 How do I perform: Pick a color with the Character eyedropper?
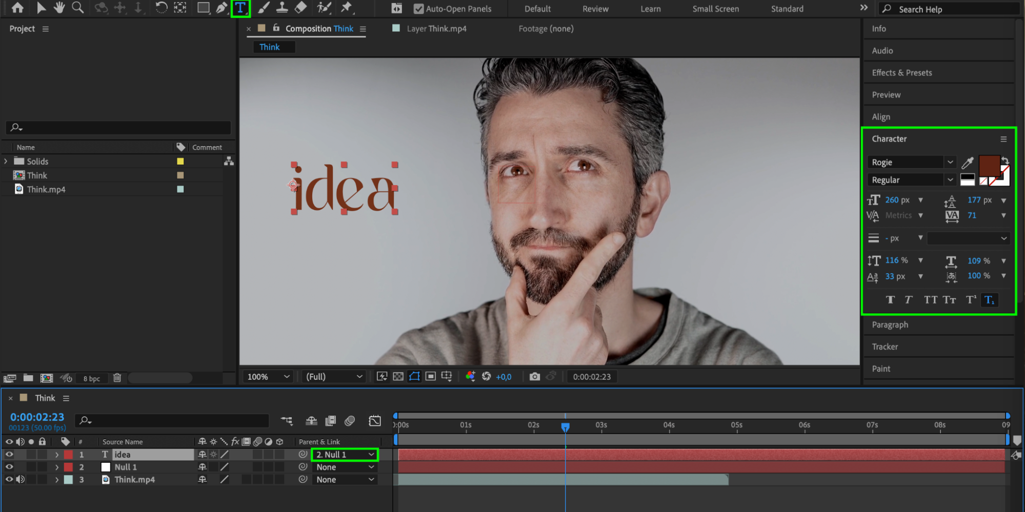pos(967,162)
